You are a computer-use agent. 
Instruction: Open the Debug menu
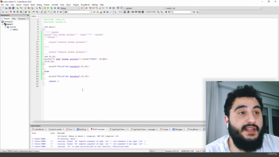tap(39, 5)
